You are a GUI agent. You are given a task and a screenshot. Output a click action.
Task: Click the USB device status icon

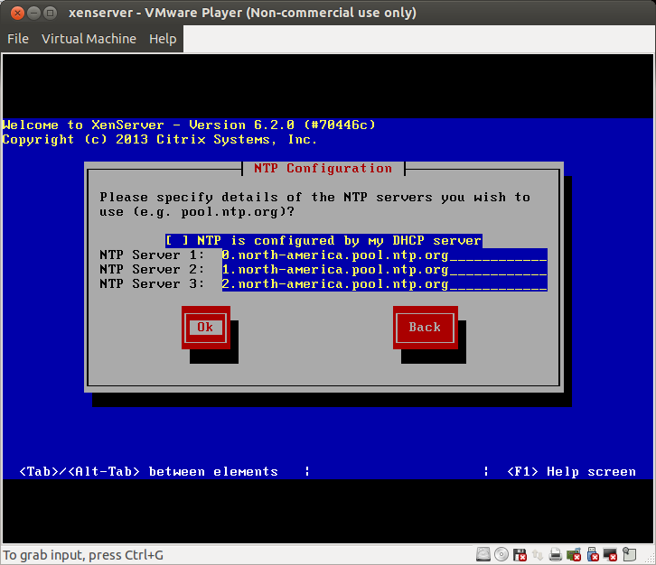593,554
